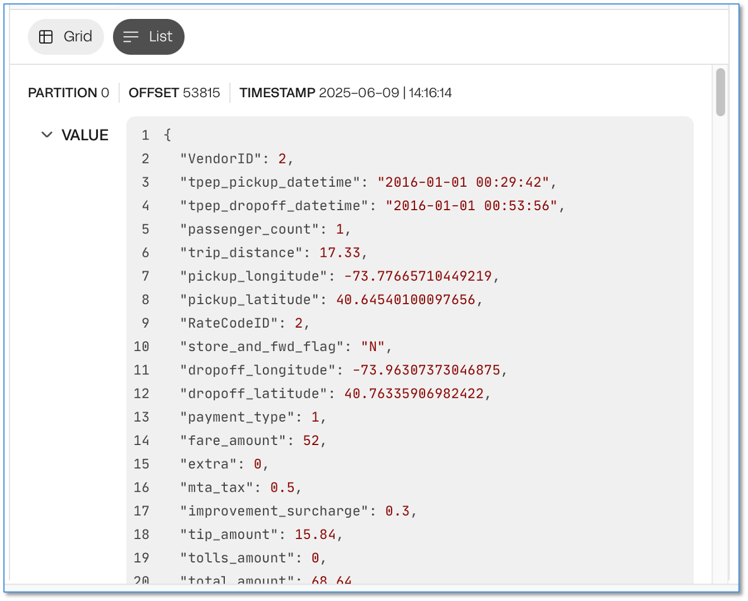Select the List view toggle

pos(148,37)
